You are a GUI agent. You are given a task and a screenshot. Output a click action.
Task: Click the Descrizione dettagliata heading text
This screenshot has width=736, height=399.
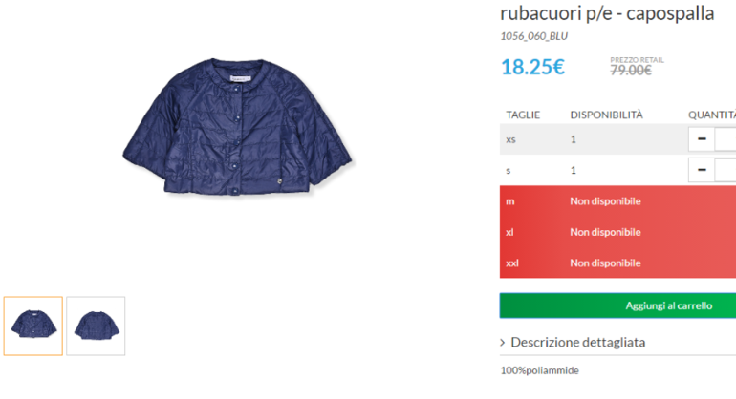(578, 343)
